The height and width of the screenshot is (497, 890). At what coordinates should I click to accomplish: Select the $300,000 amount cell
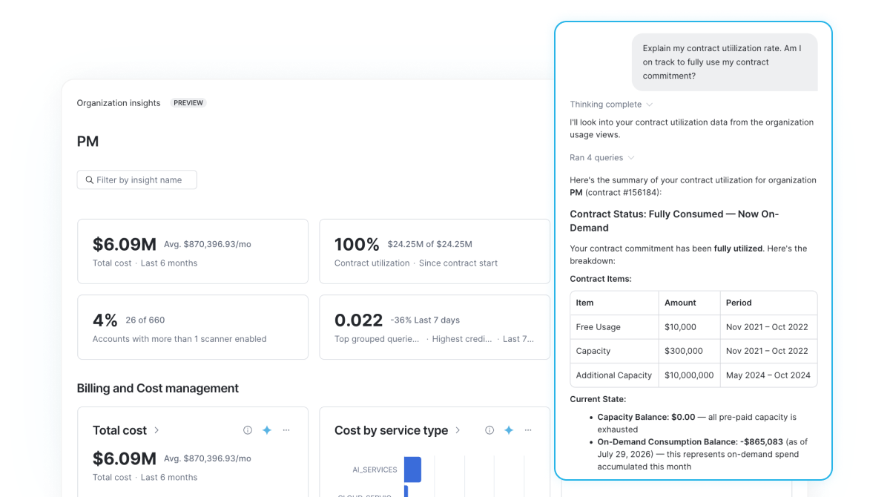pos(689,351)
